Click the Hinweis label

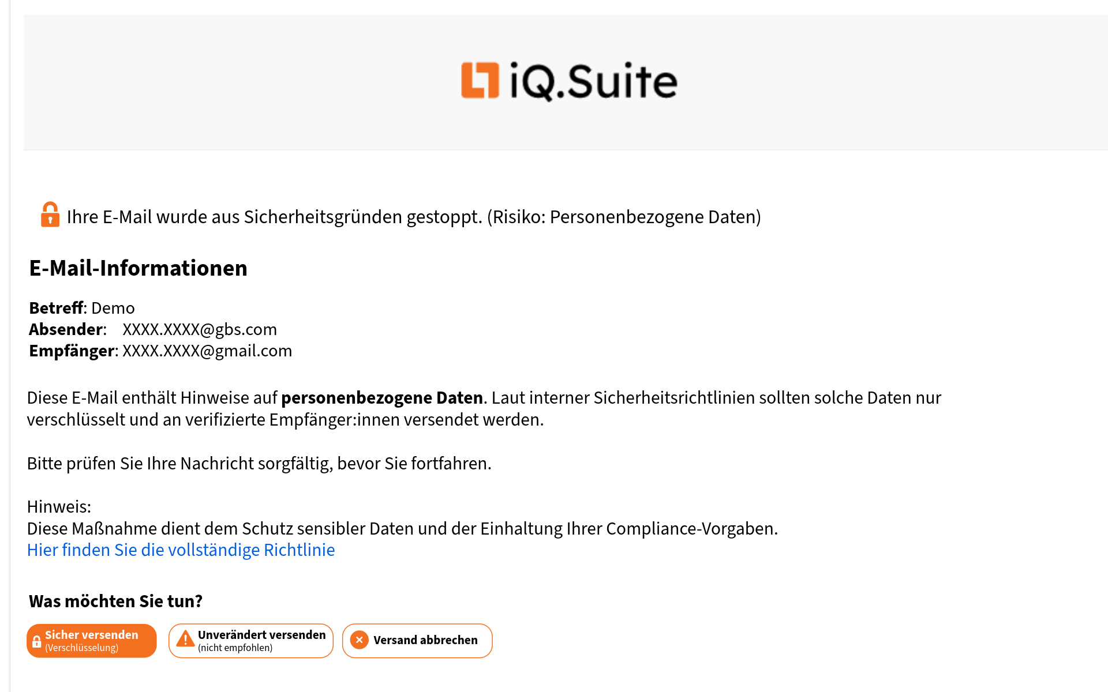click(x=59, y=507)
